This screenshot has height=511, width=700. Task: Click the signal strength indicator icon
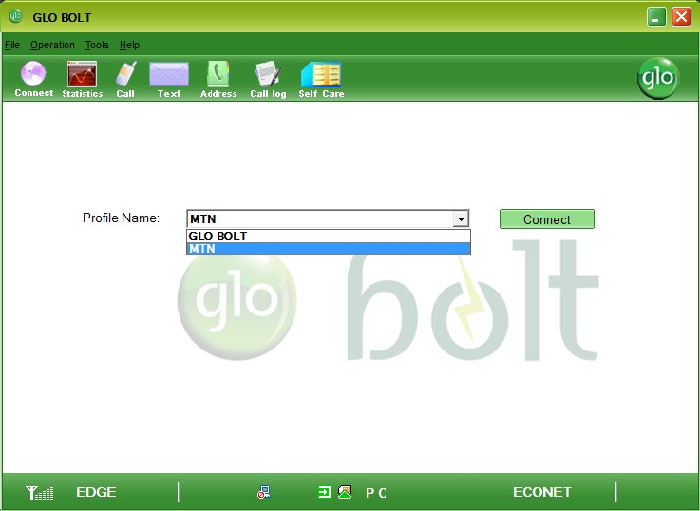point(39,493)
